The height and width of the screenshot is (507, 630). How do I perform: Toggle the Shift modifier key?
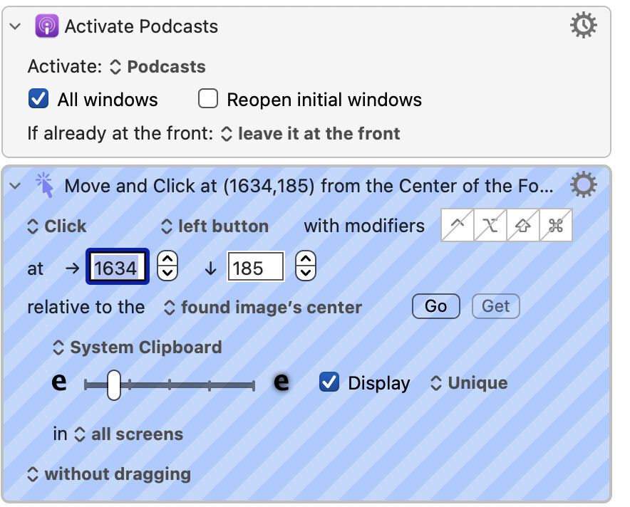pyautogui.click(x=523, y=225)
